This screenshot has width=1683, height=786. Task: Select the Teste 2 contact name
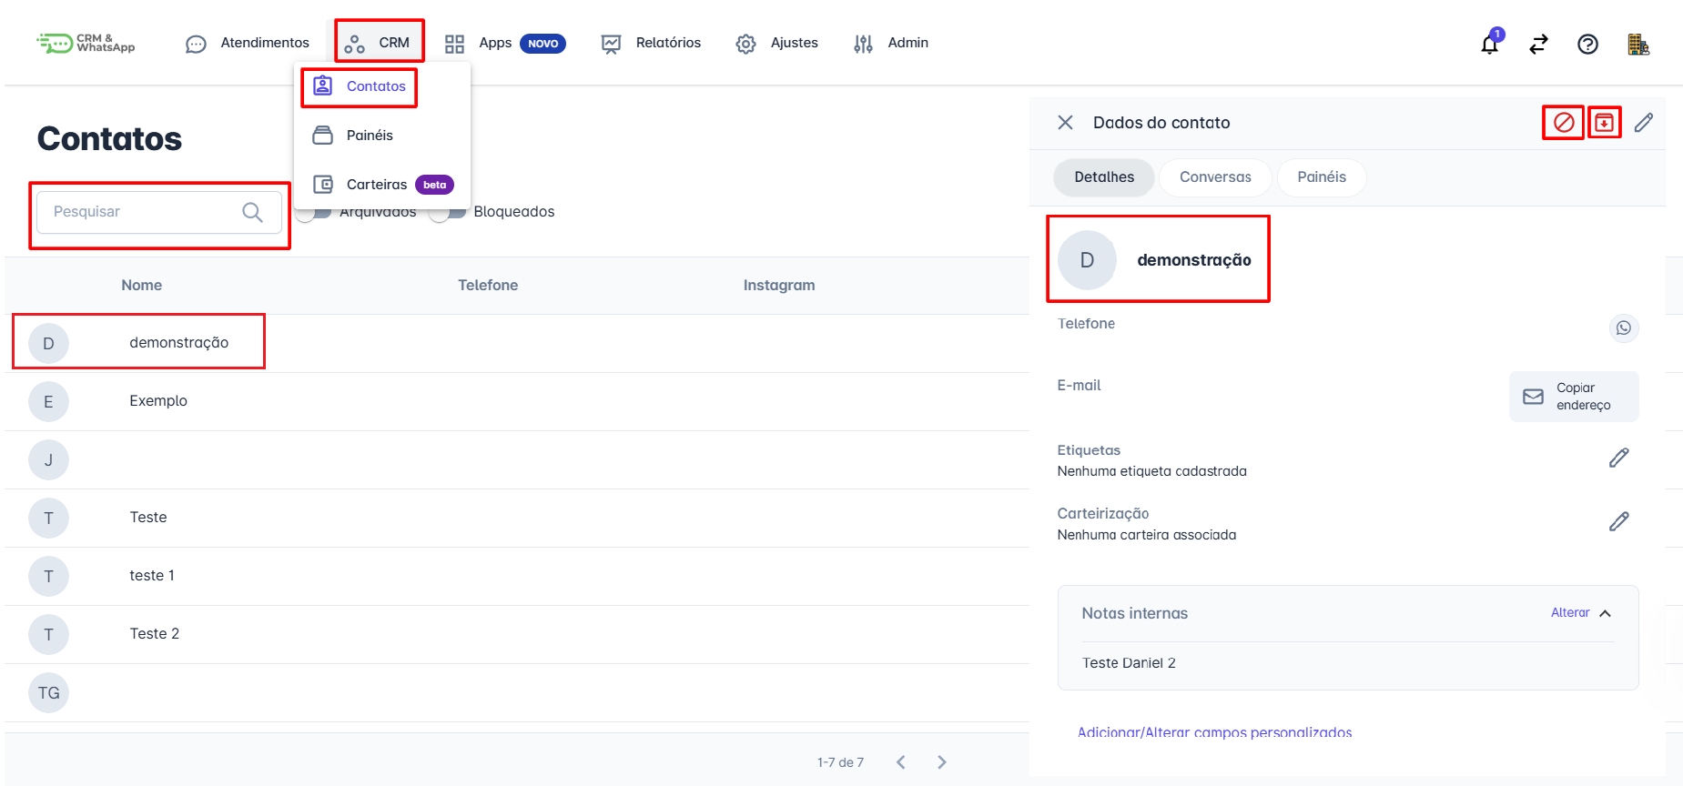pos(155,634)
